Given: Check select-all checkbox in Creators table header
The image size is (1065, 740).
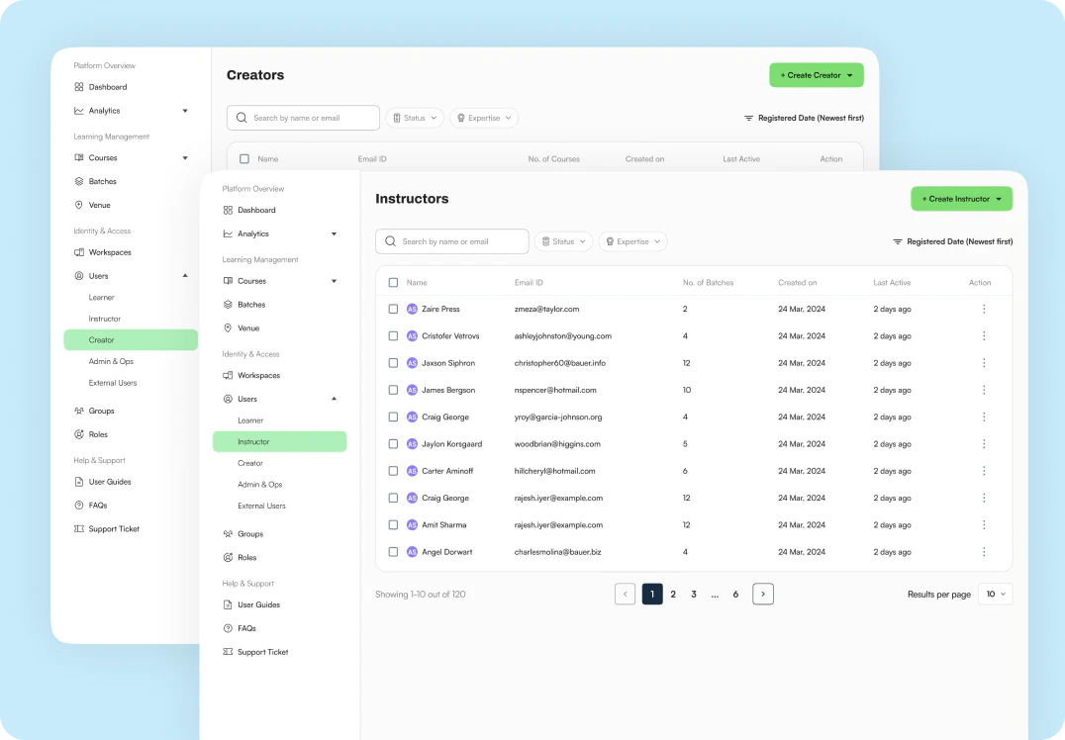Looking at the screenshot, I should pyautogui.click(x=244, y=159).
